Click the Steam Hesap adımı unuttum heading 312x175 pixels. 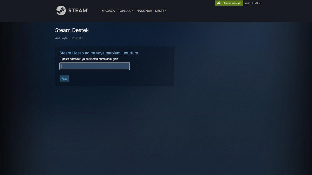(x=99, y=53)
